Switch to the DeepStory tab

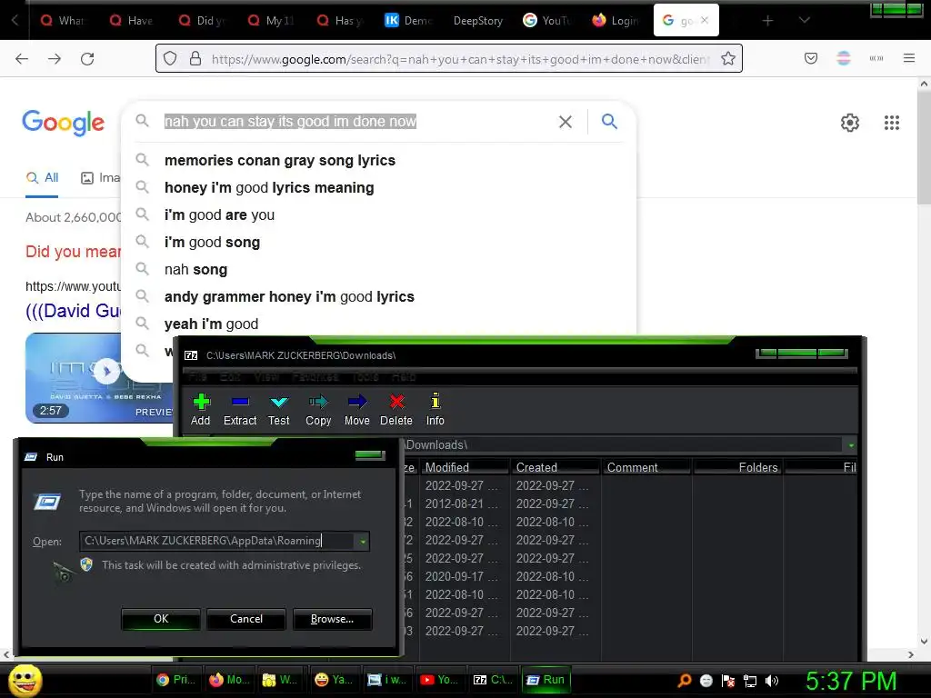478,21
